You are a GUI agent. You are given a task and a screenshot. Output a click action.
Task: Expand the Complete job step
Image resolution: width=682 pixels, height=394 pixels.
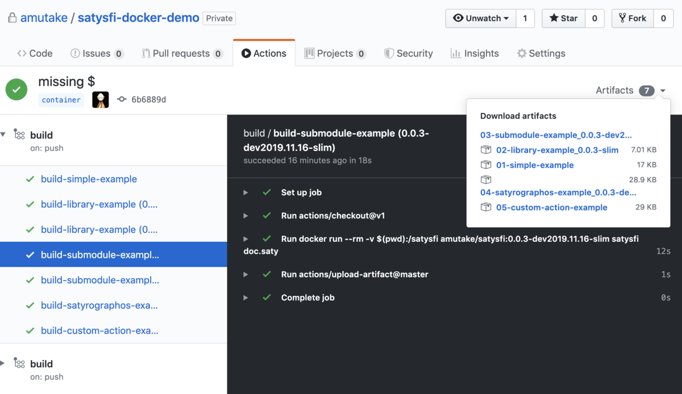[x=246, y=297]
